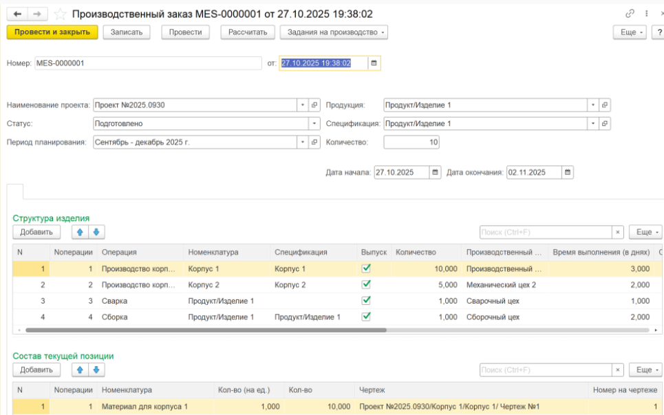Add a row to Структура изделия
664x415 pixels.
(x=36, y=232)
